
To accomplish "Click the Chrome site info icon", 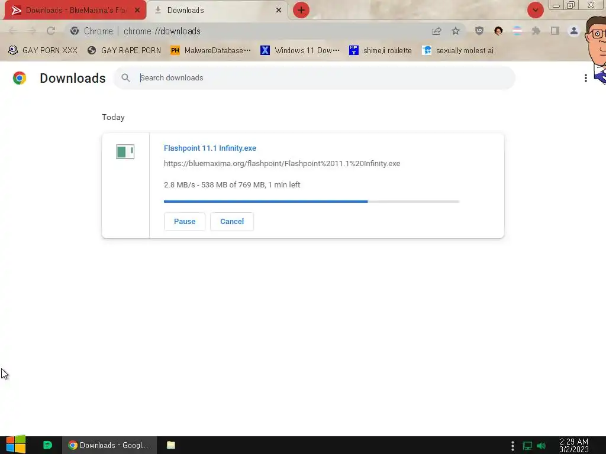I will 75,31.
